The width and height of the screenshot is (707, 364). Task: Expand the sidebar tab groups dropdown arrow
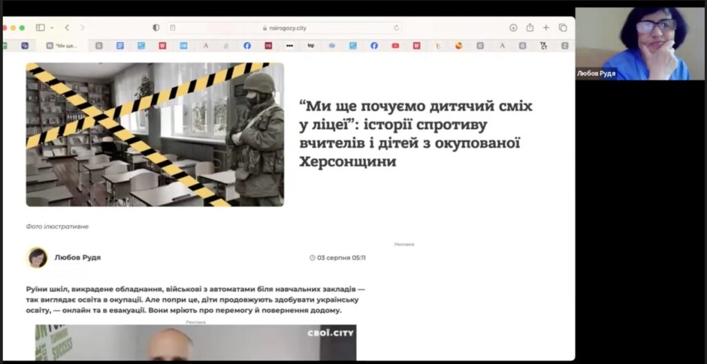click(x=50, y=28)
